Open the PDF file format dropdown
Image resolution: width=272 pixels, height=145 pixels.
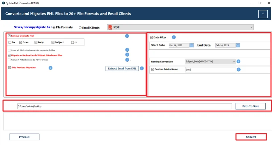coord(180,27)
